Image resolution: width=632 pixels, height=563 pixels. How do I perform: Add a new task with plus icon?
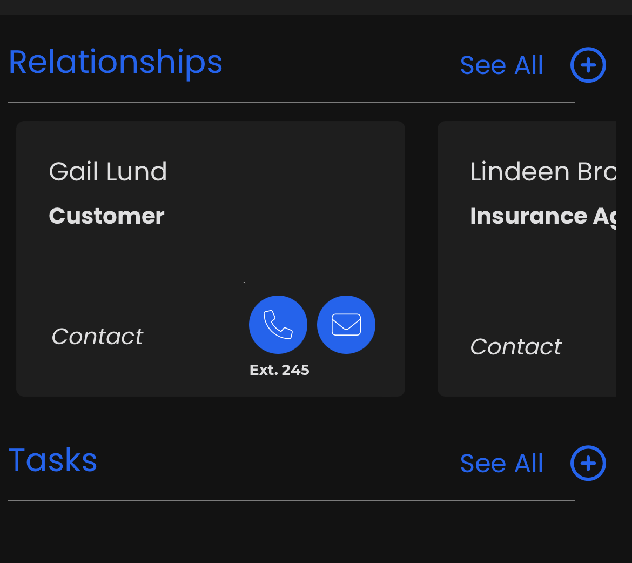click(588, 463)
